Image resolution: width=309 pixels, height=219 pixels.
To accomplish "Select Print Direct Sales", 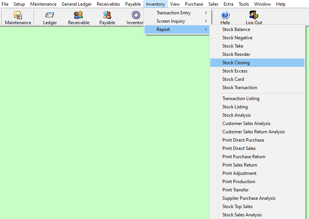I will point(257,148).
